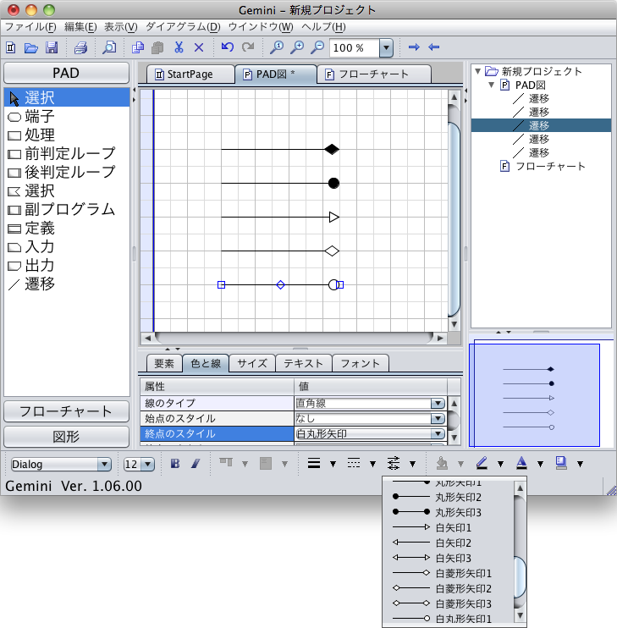Click the Cut scissors icon
Viewport: 617px width, 628px height.
click(179, 47)
